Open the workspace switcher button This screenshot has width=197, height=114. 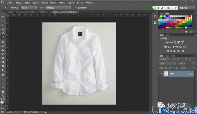click(187, 8)
